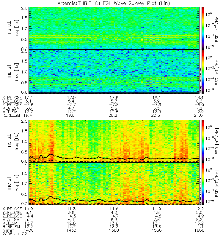Click the THC X_RE_GSE value '11.6'
Screen dimensions: 223x237
pyautogui.click(x=114, y=209)
